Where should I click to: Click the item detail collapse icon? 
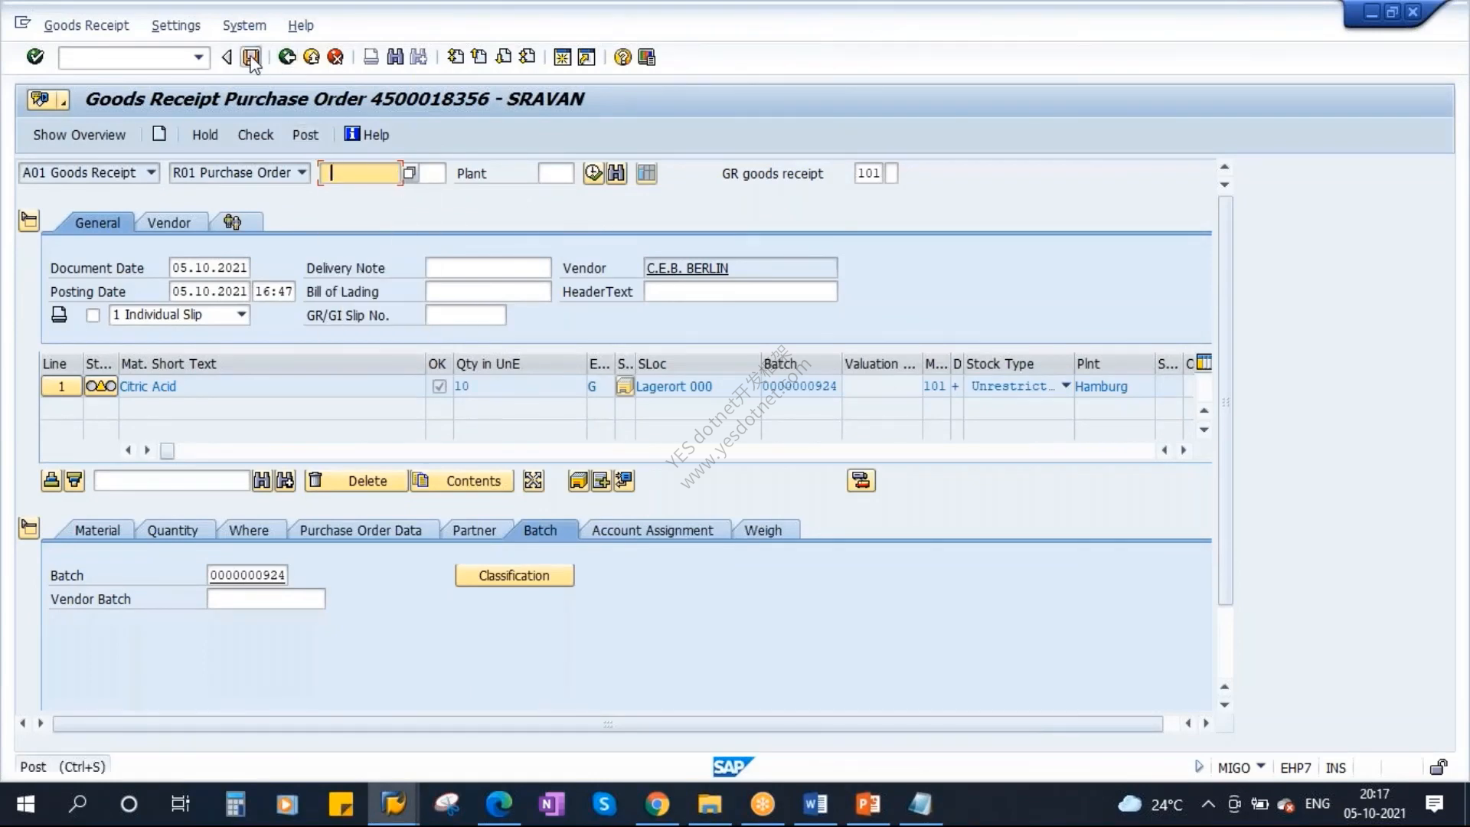(x=29, y=528)
